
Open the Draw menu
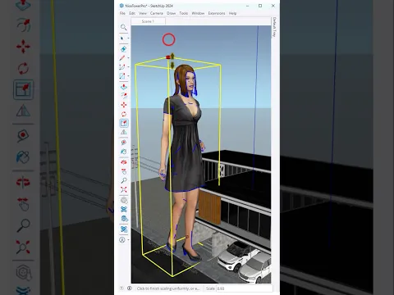pyautogui.click(x=172, y=13)
